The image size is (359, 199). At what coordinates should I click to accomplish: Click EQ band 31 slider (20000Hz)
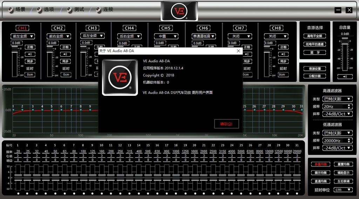pos(297,177)
